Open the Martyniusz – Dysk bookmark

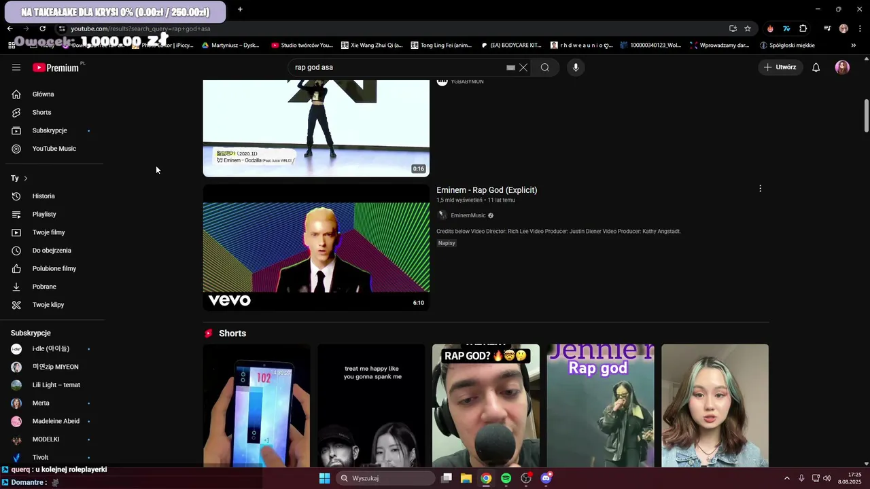(230, 46)
